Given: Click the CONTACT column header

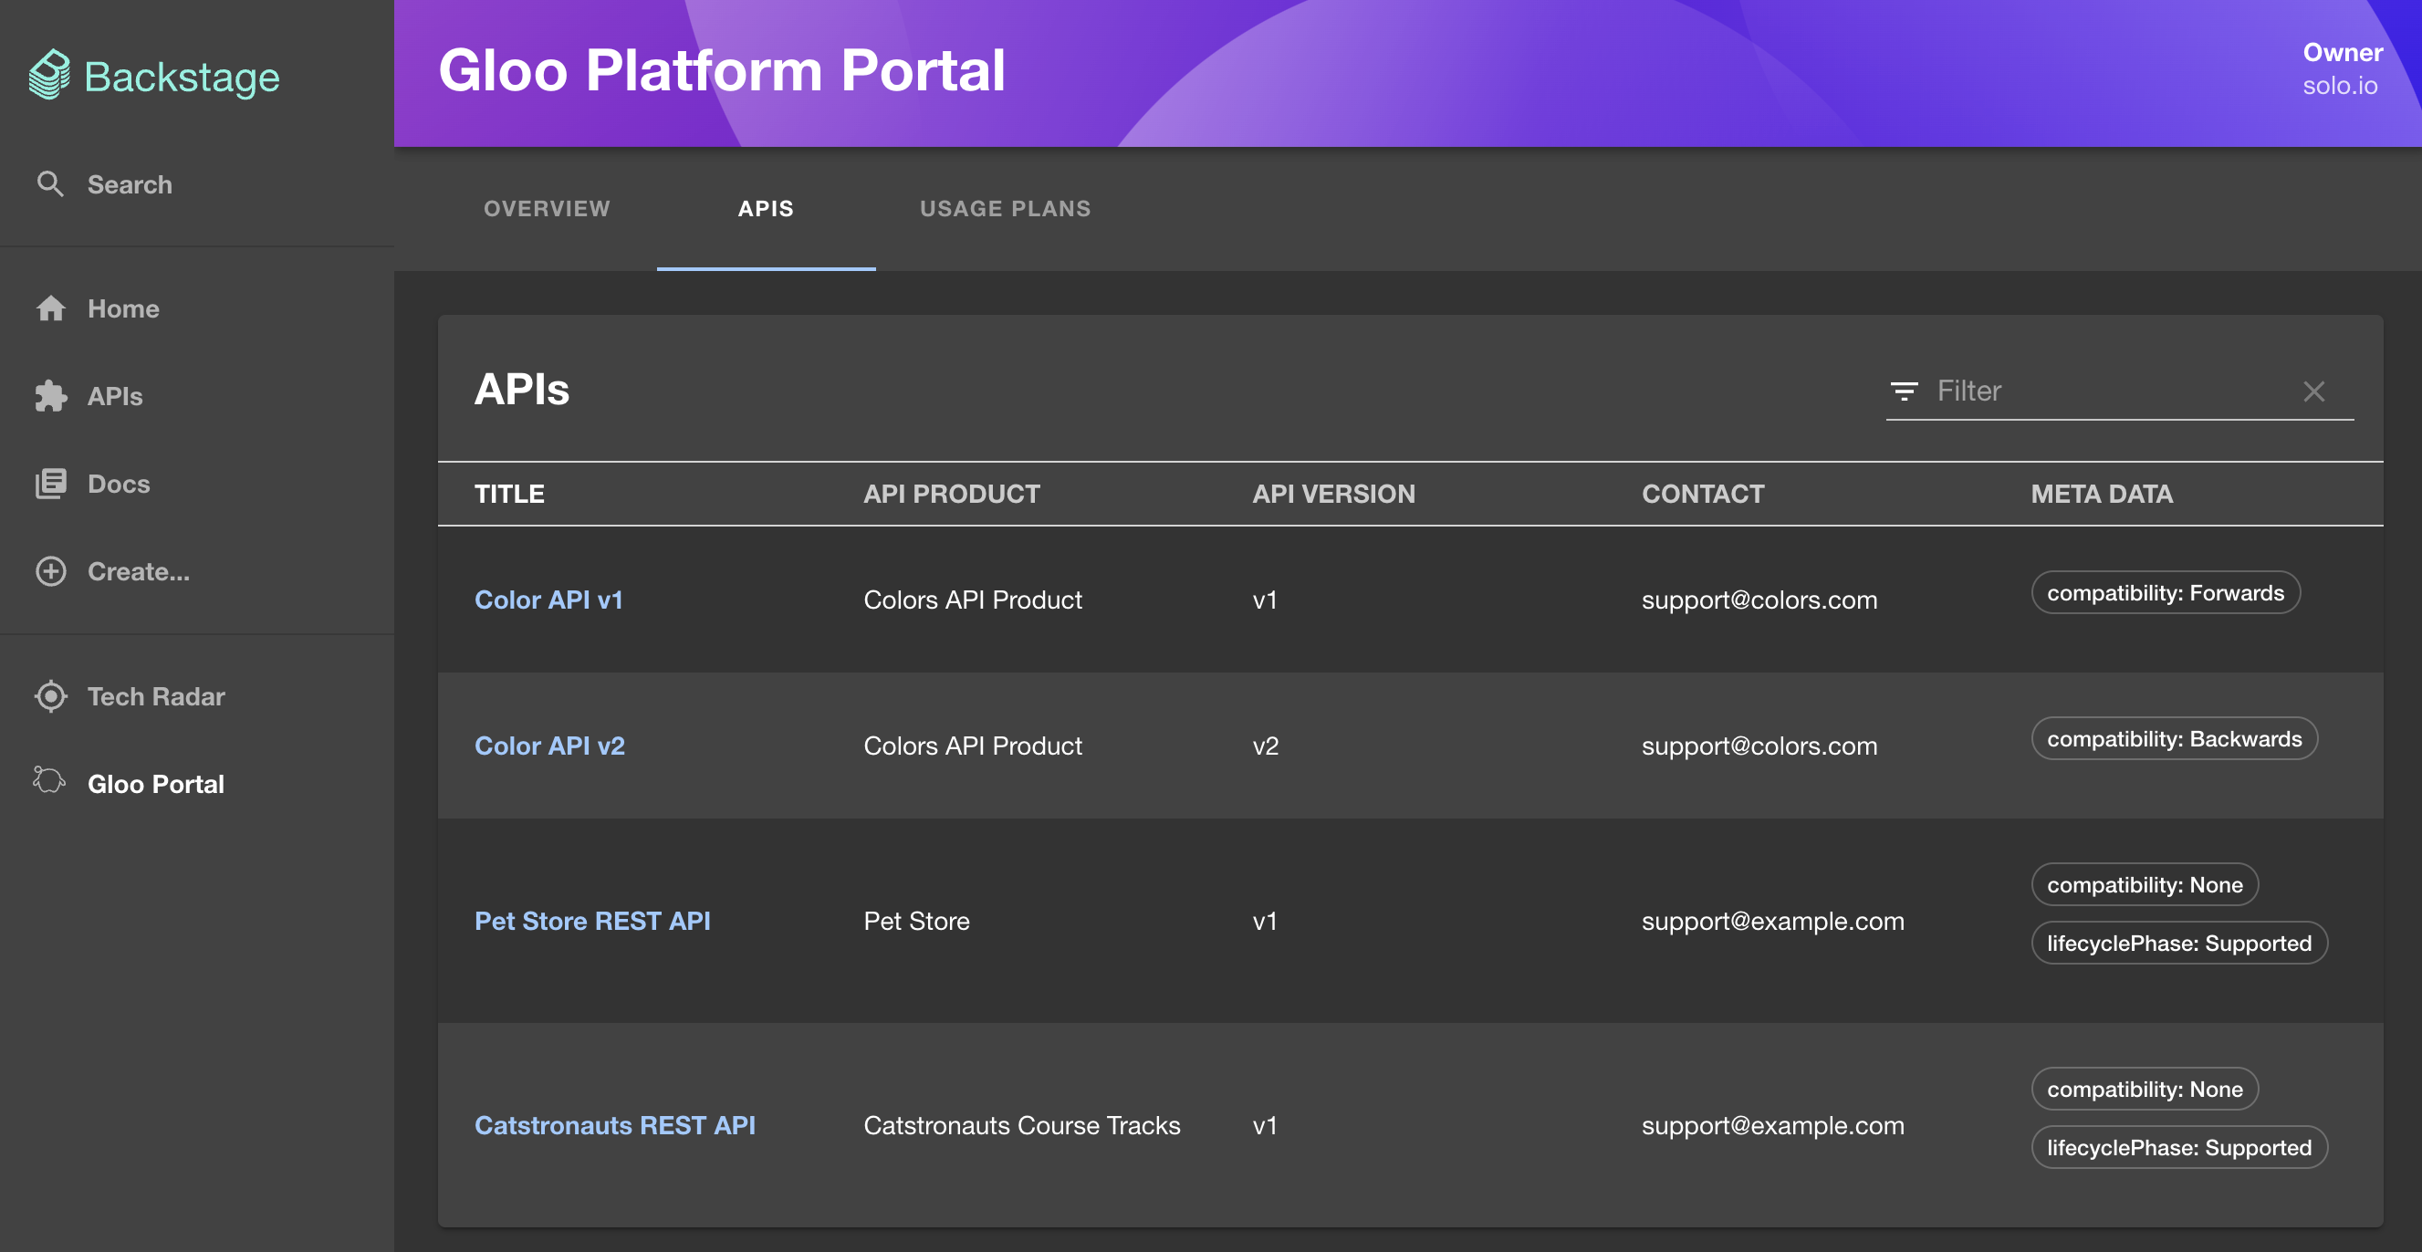Looking at the screenshot, I should 1703,494.
